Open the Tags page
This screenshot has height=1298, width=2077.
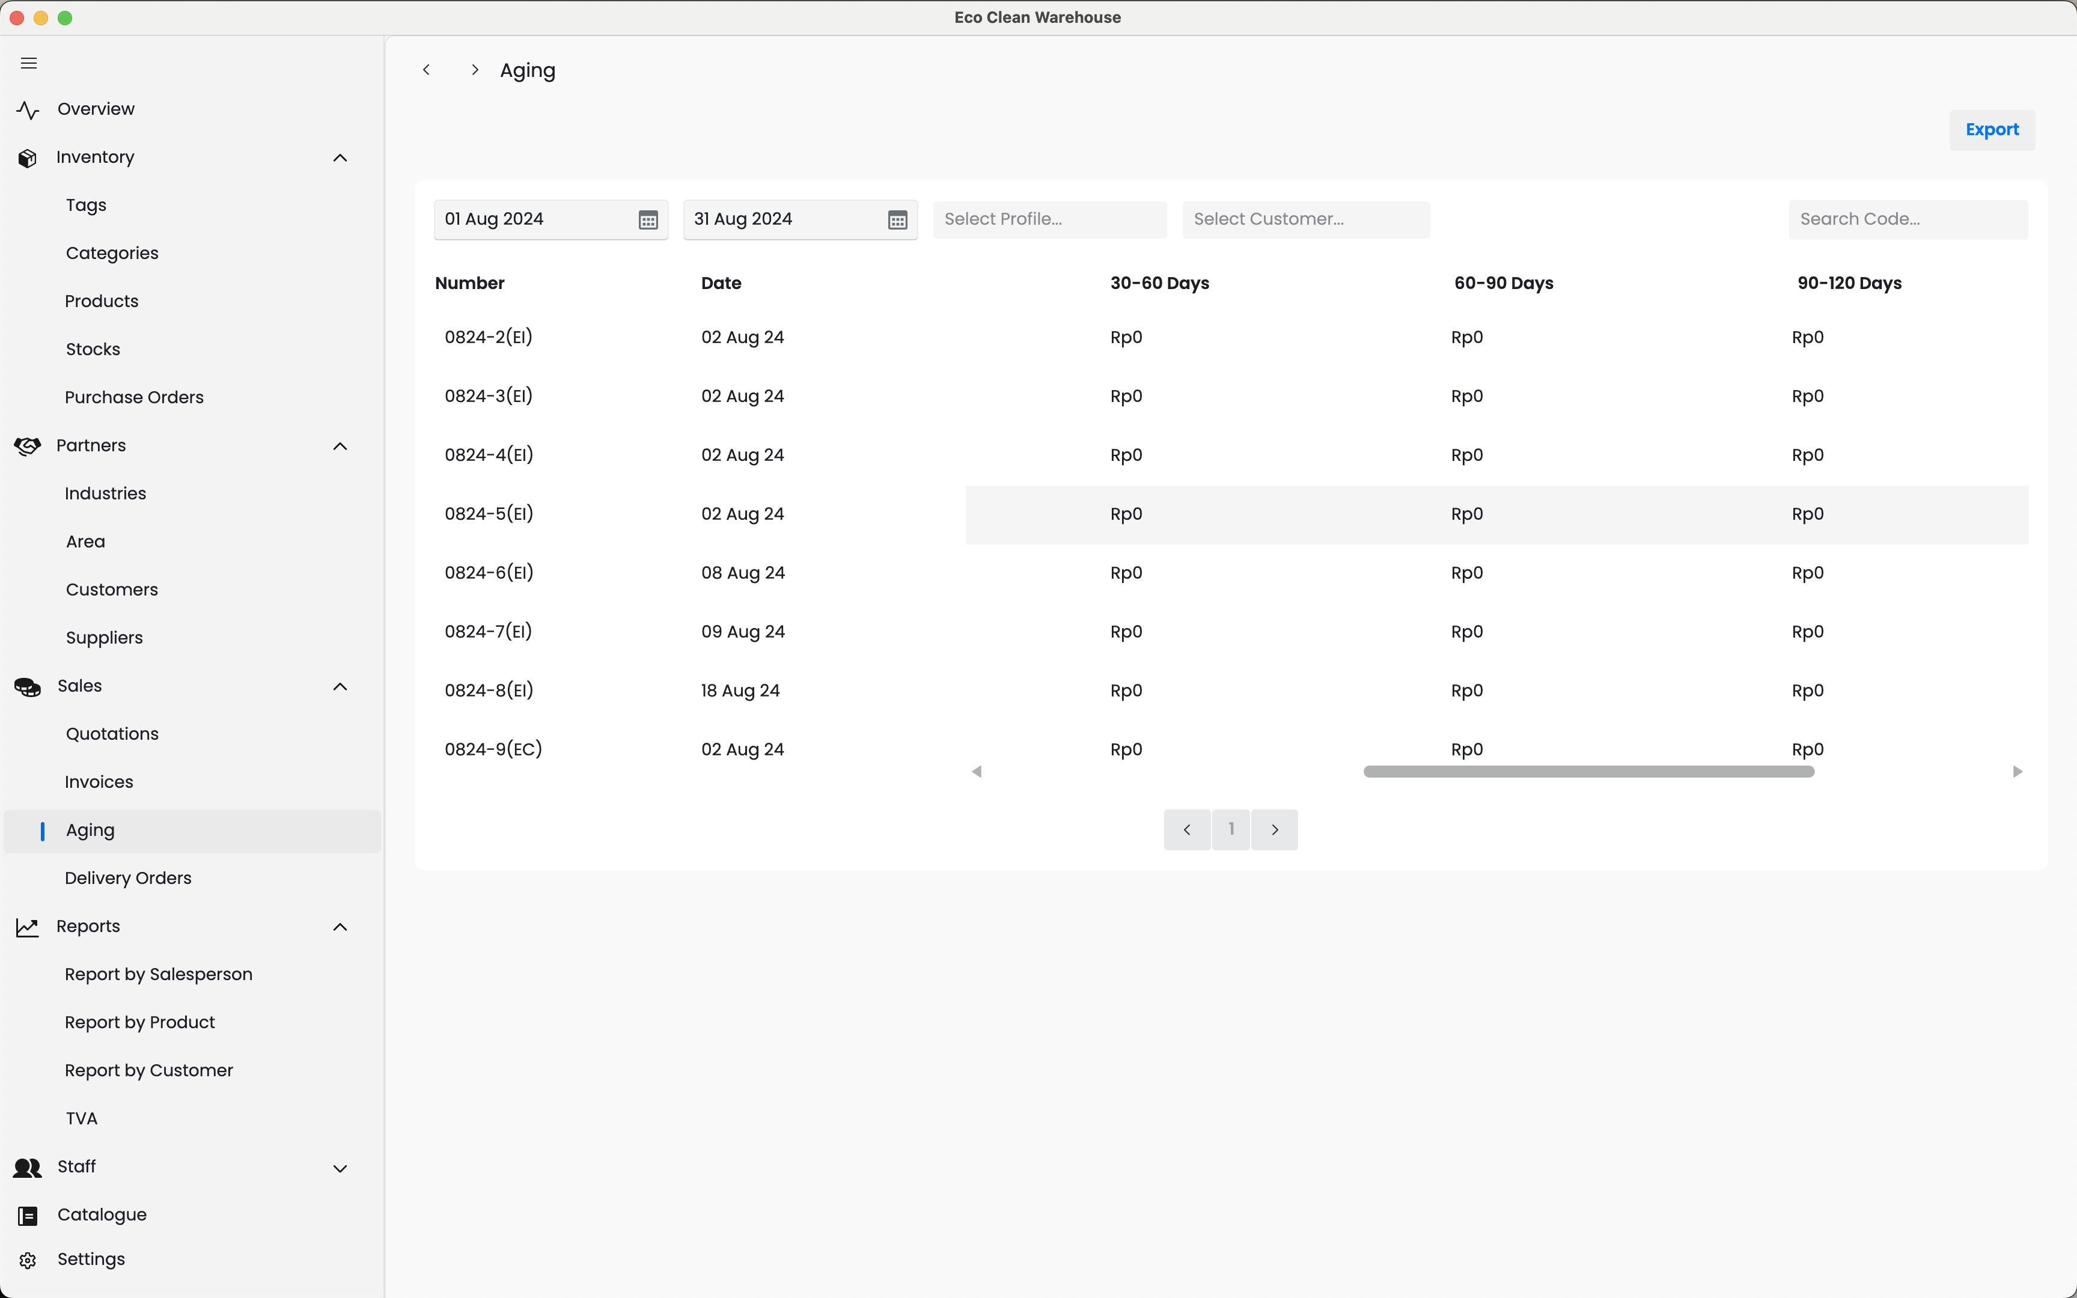(86, 205)
